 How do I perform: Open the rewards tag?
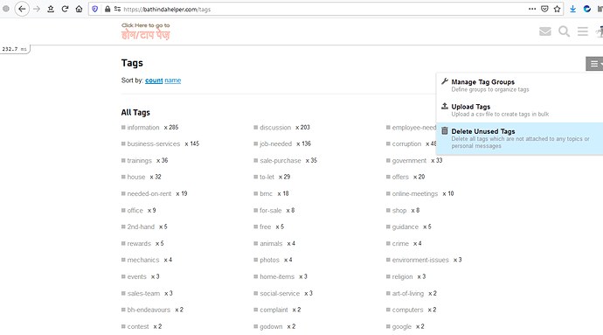click(139, 244)
